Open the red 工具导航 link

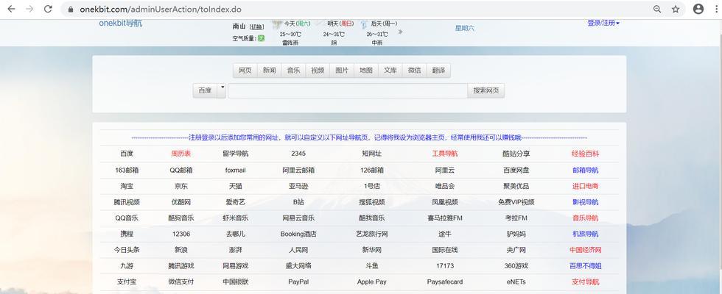click(445, 154)
